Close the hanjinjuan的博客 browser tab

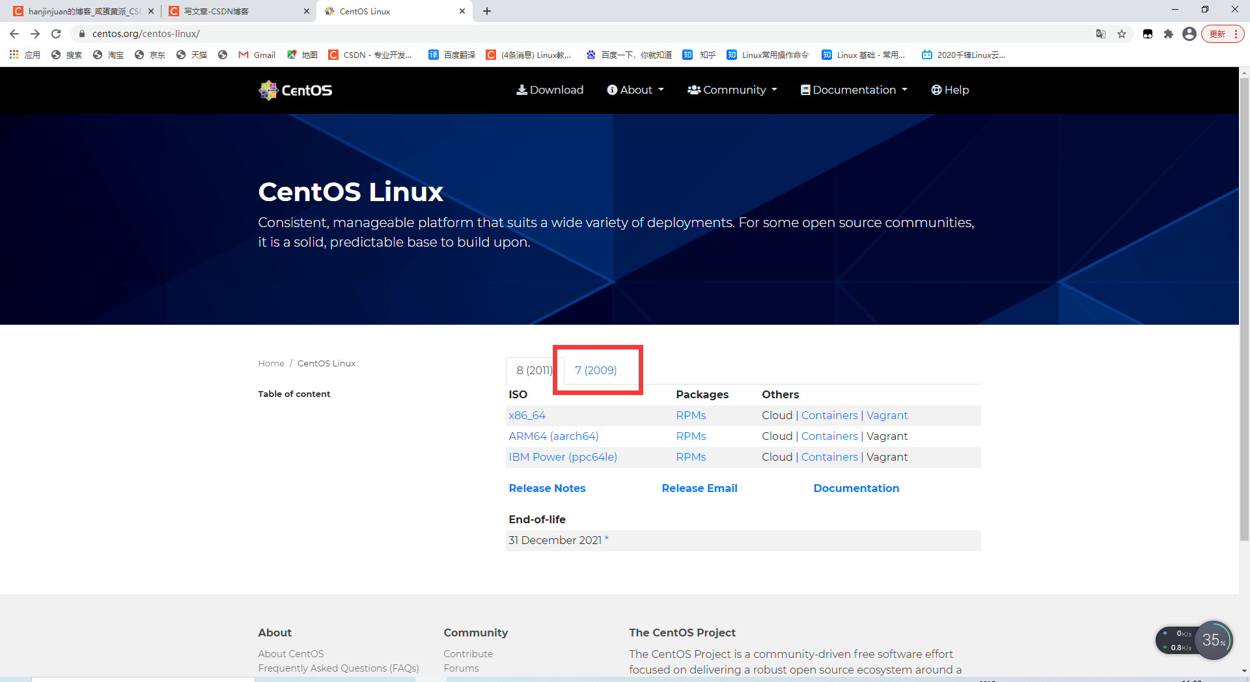[x=151, y=11]
